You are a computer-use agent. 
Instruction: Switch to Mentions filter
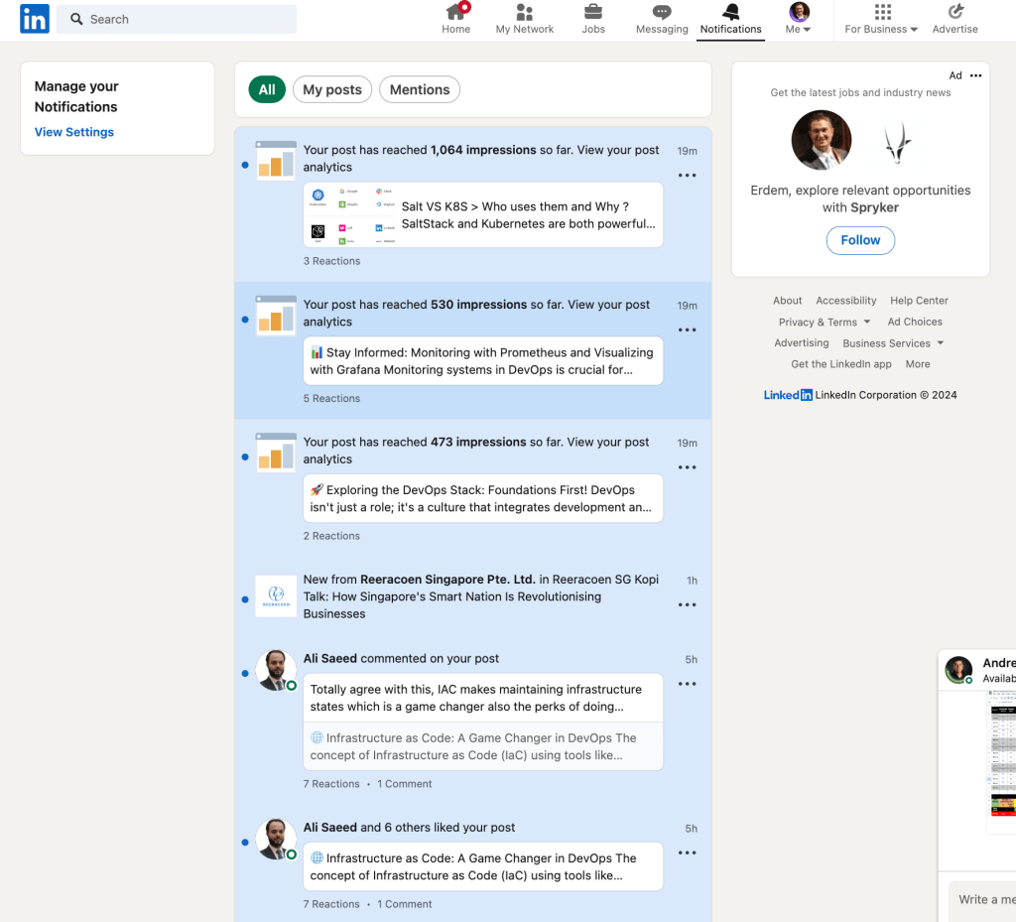[420, 89]
